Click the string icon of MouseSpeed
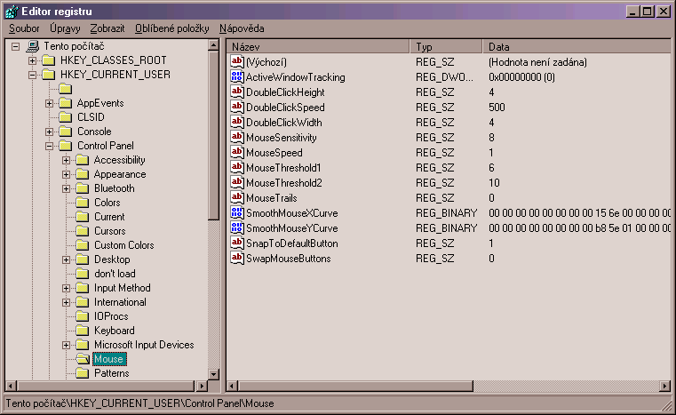Screen dimensions: 676x415 [237, 152]
